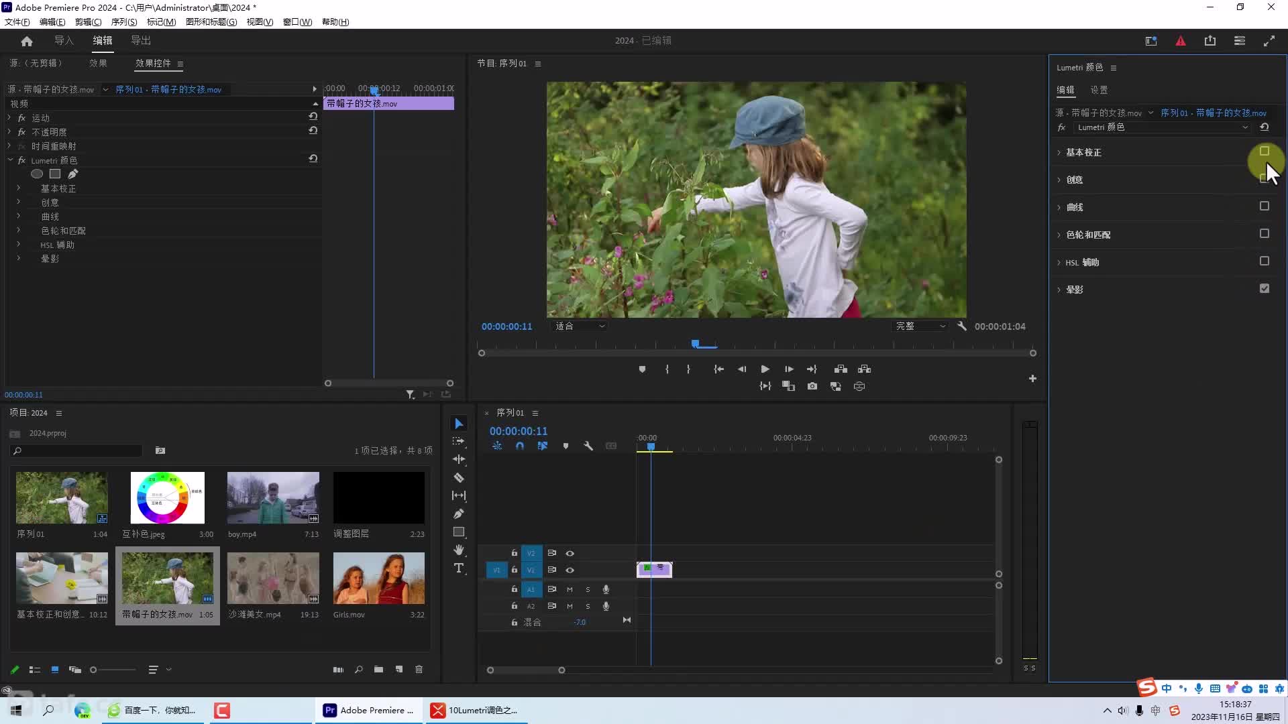
Task: Click New Item icon in Project panel
Action: (x=399, y=670)
